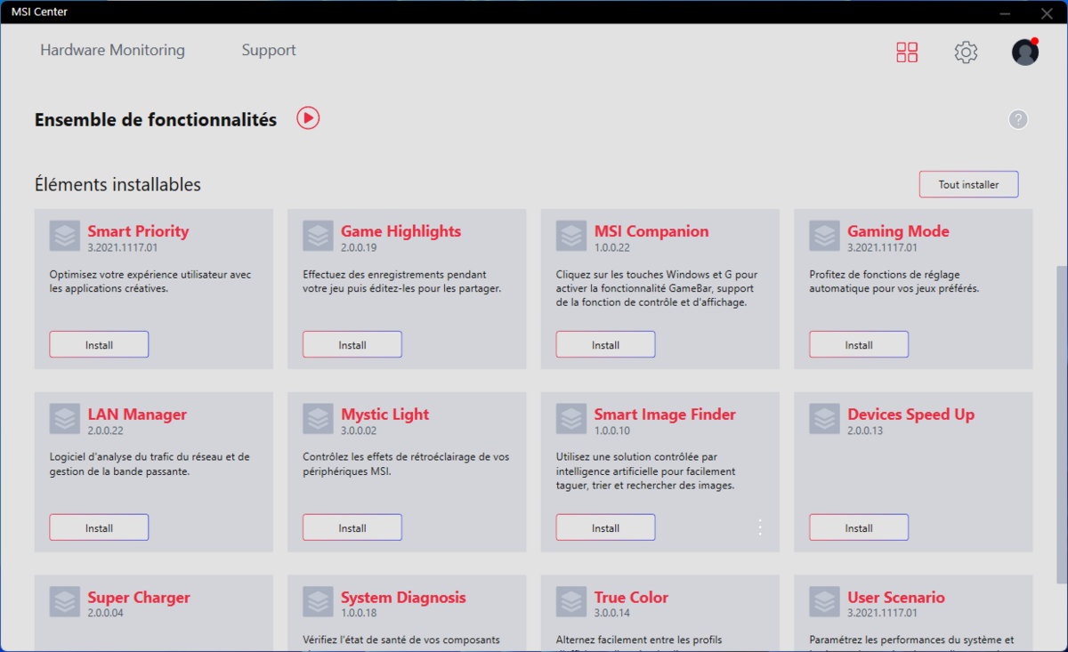The height and width of the screenshot is (652, 1068).
Task: Click the Smart Priority stack icon
Action: click(64, 236)
